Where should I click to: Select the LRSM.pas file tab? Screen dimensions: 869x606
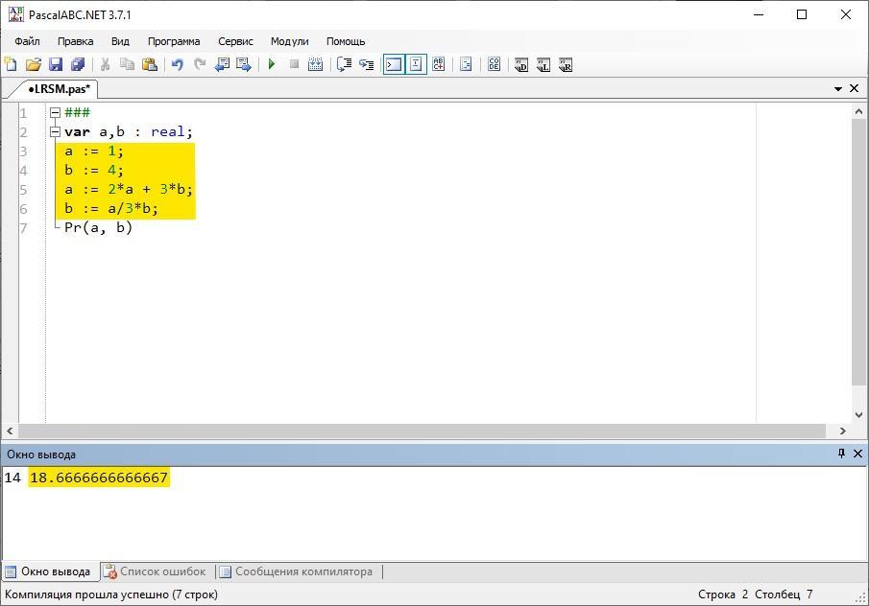pos(60,89)
